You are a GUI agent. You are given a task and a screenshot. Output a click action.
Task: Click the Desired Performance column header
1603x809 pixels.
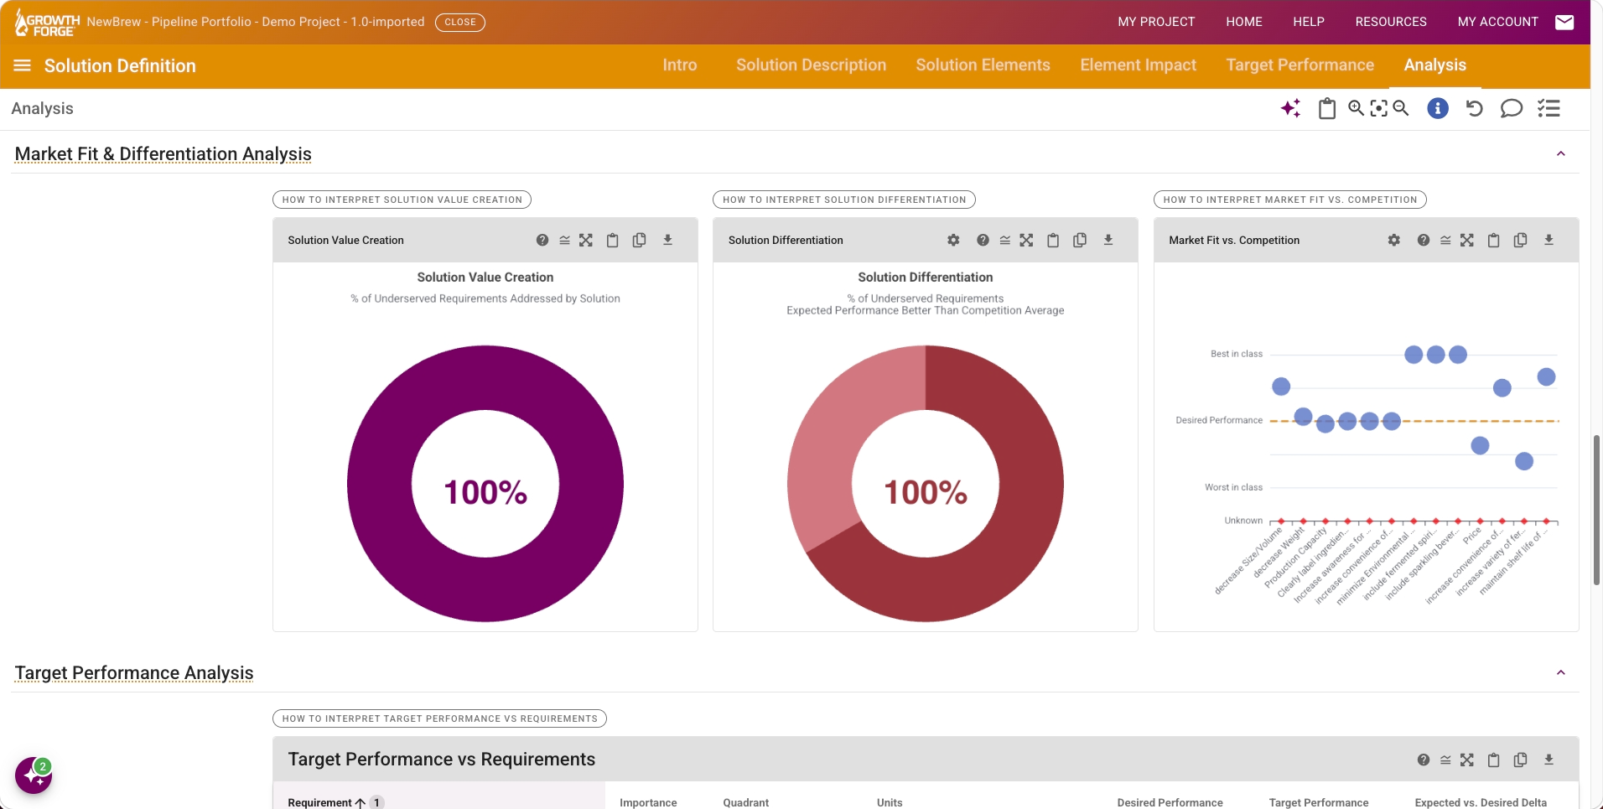click(x=1170, y=802)
